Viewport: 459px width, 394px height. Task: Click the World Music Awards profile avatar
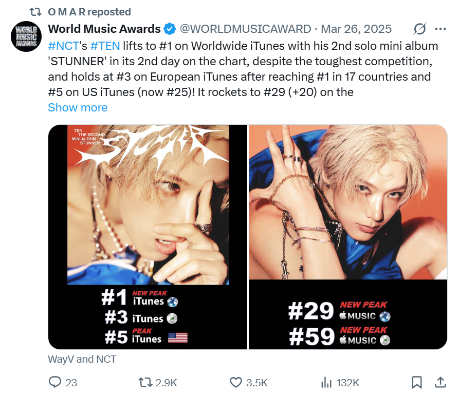coord(24,36)
